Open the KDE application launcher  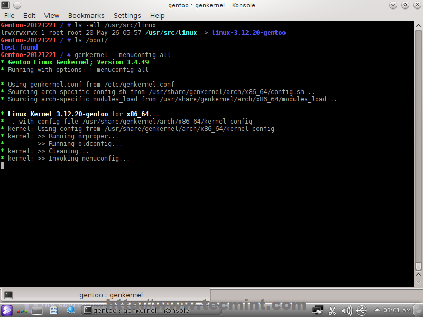point(6,310)
